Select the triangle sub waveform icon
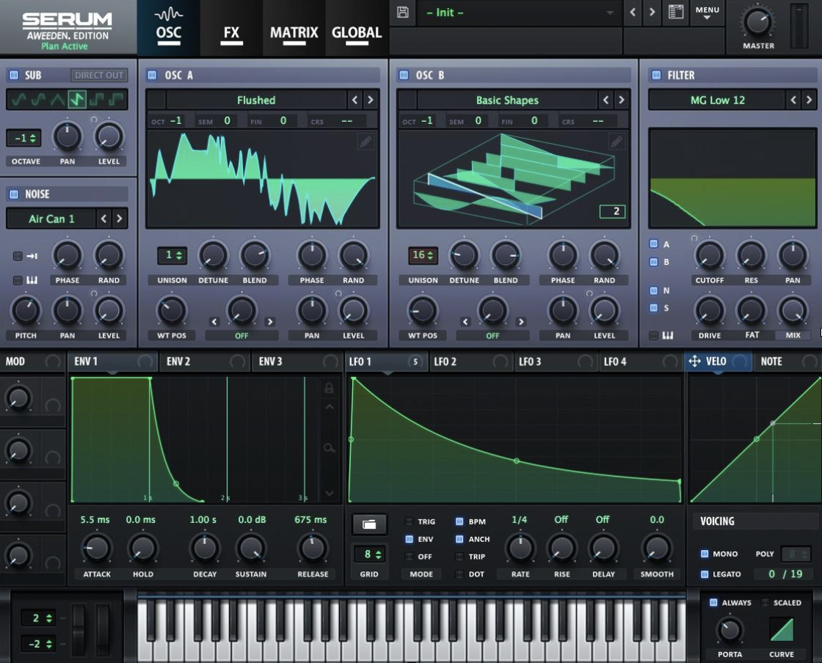Viewport: 822px width, 663px height. (57, 99)
